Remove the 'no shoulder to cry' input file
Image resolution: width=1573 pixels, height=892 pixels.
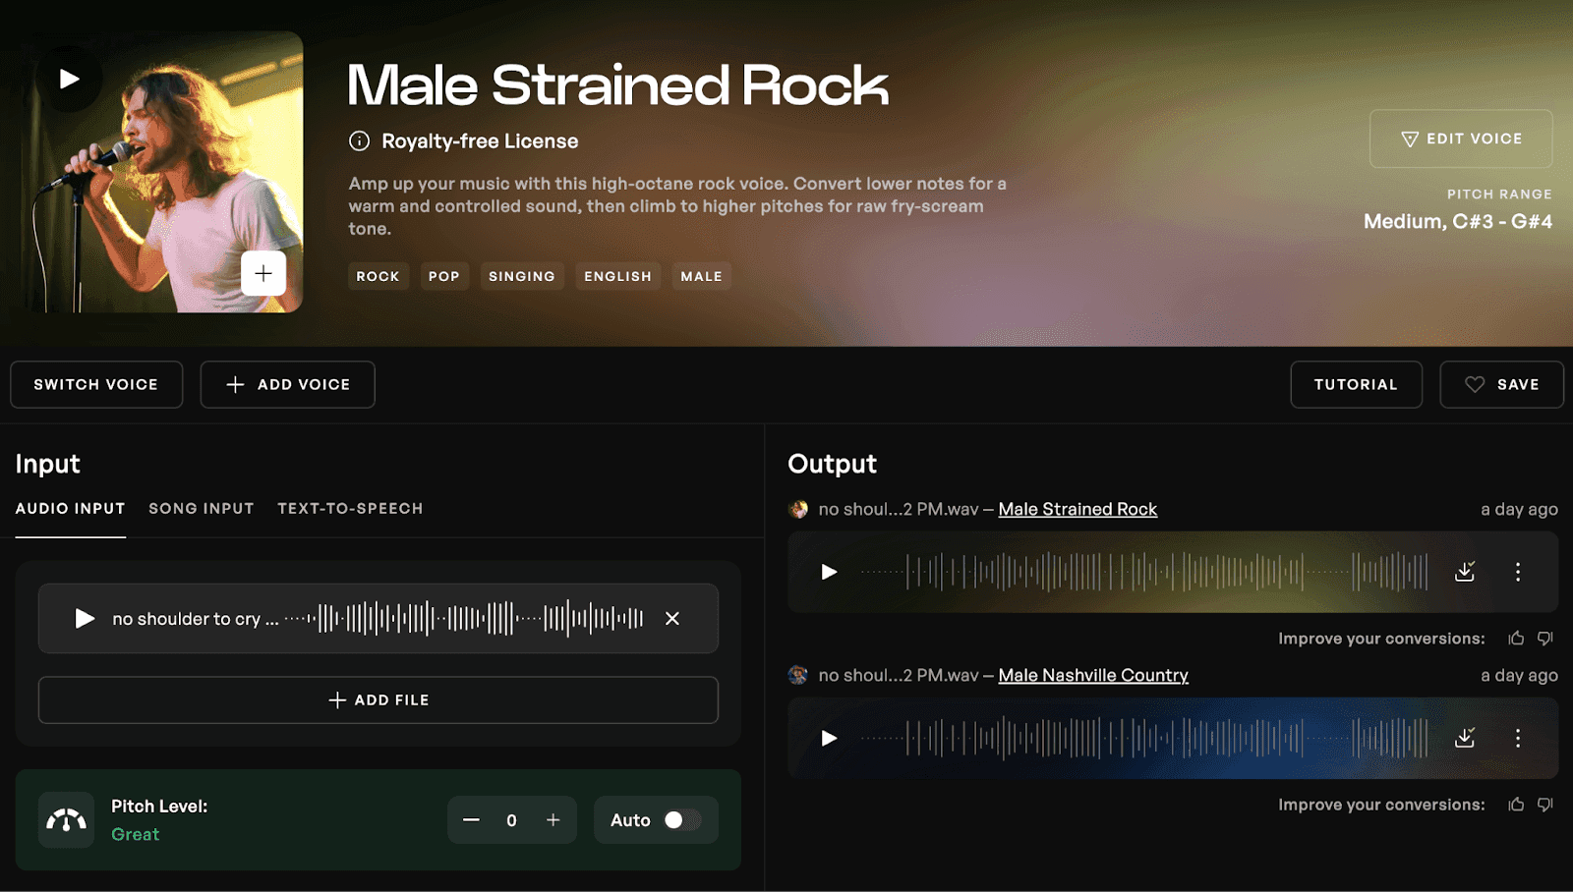[x=672, y=618]
